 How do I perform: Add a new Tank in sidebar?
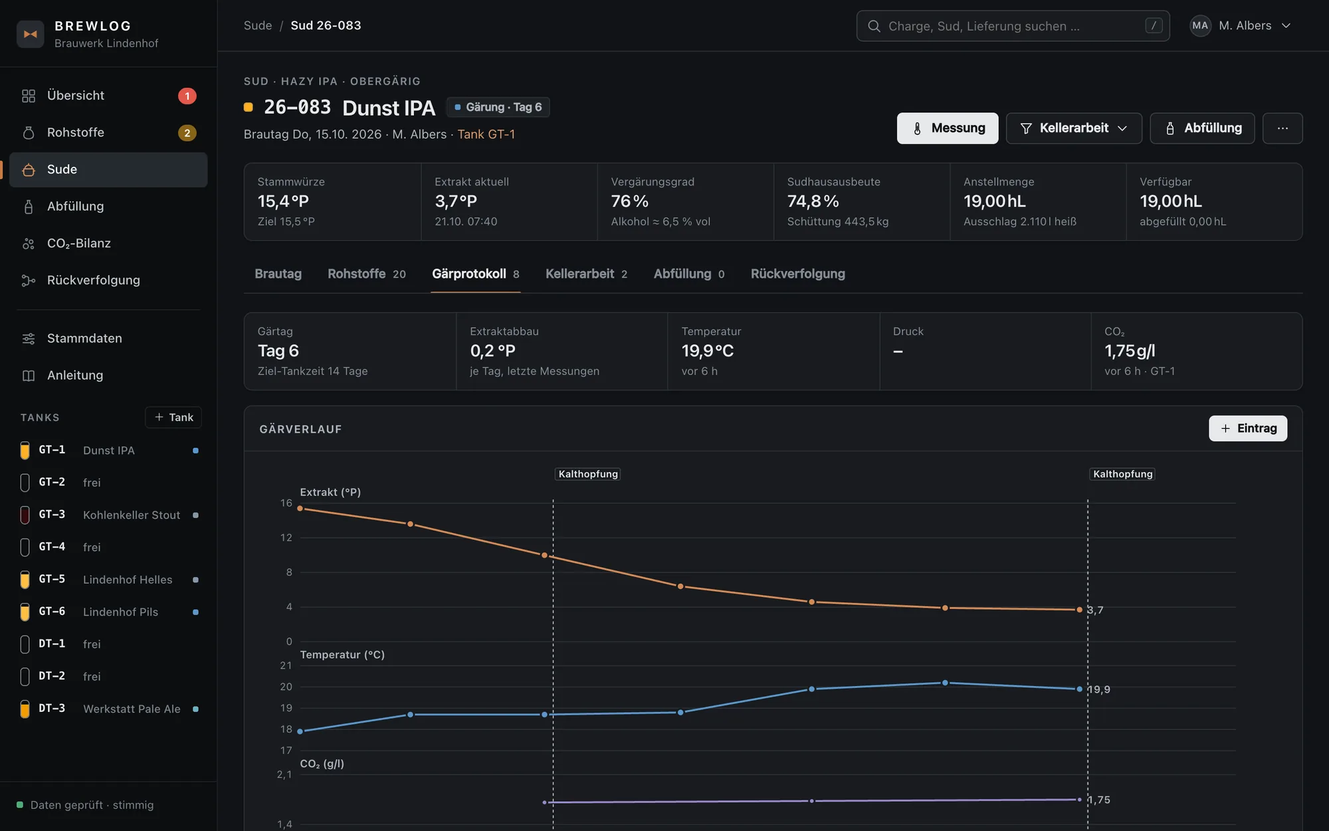click(173, 417)
